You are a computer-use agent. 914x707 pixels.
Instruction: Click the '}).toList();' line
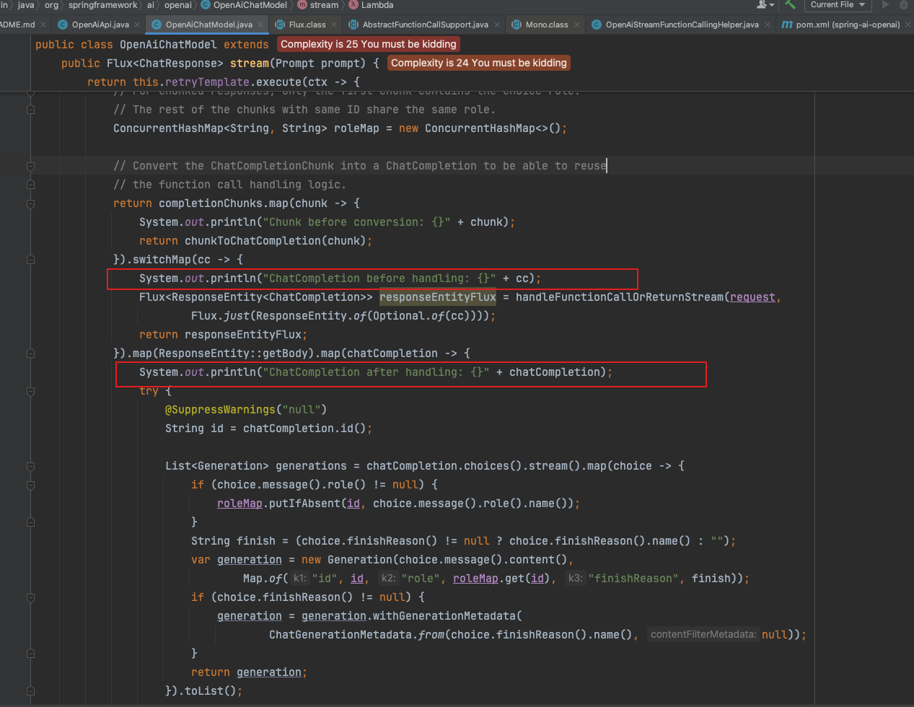(203, 691)
